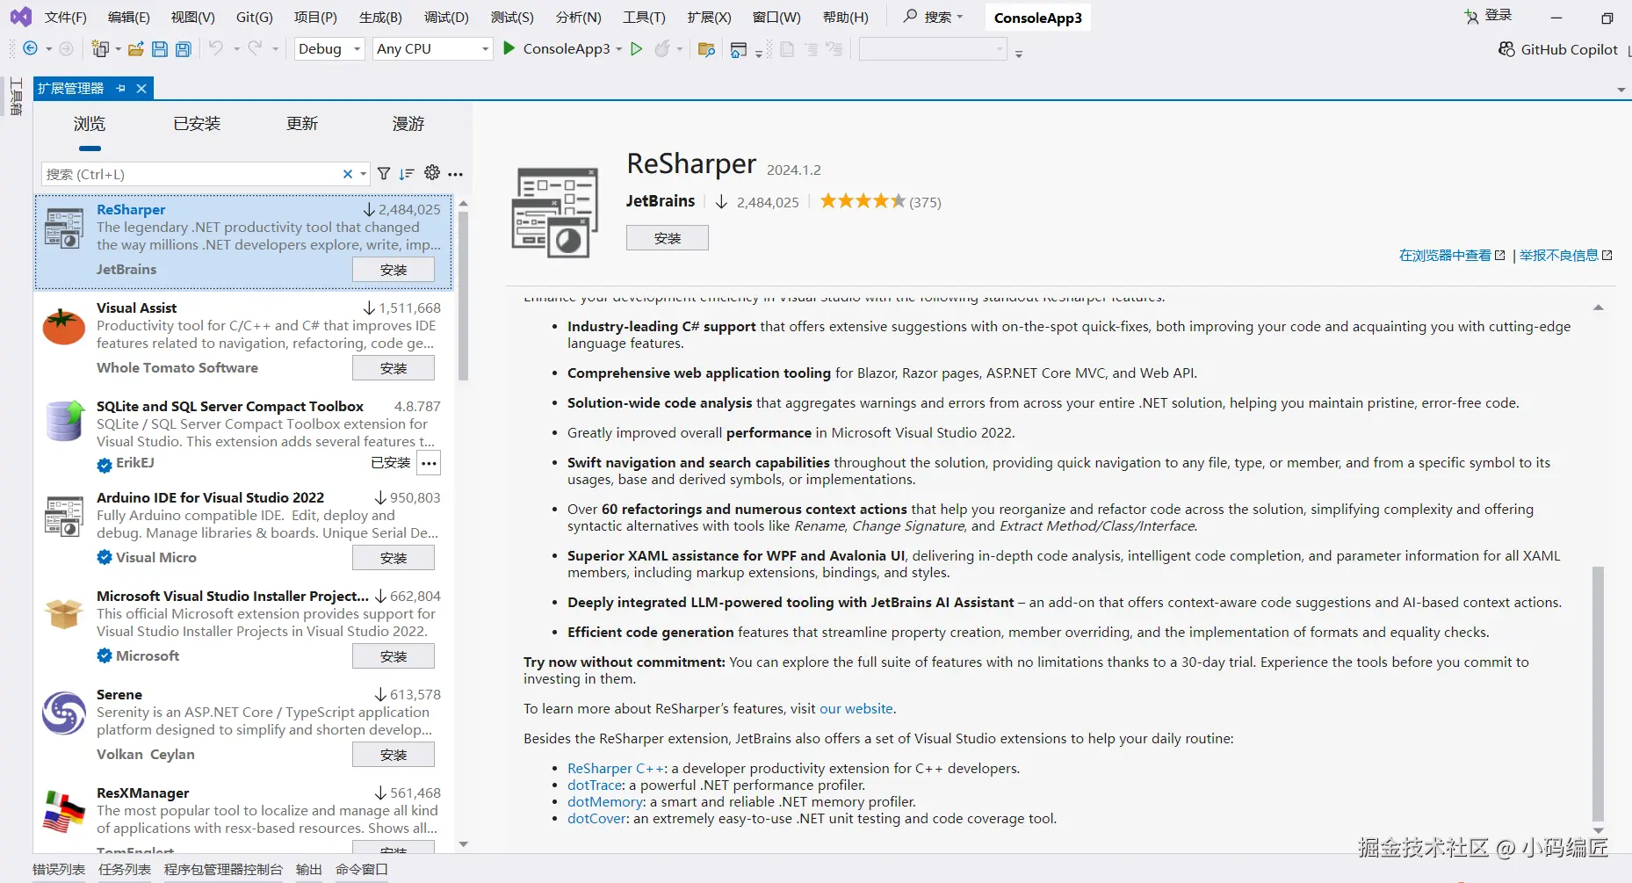Expand the ConsoleApp3 start target dropdown arrow
Screen dimensions: 1632x883
point(618,49)
